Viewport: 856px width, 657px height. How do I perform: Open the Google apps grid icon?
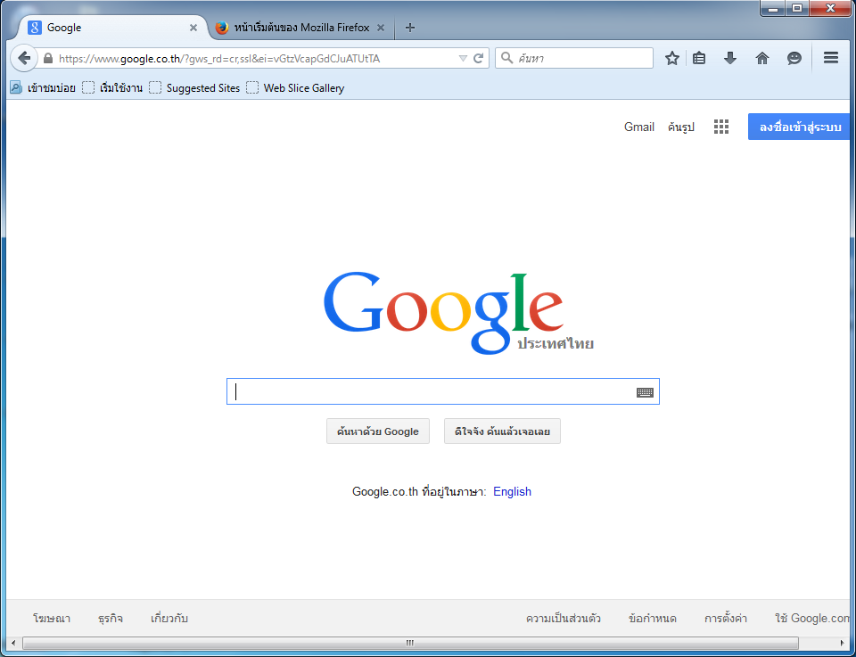pos(721,127)
